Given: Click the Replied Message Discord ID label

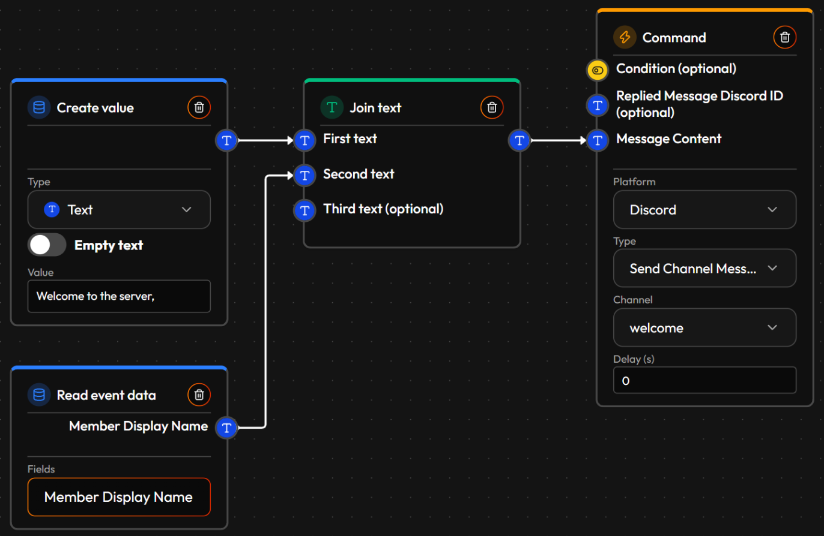Looking at the screenshot, I should 700,104.
